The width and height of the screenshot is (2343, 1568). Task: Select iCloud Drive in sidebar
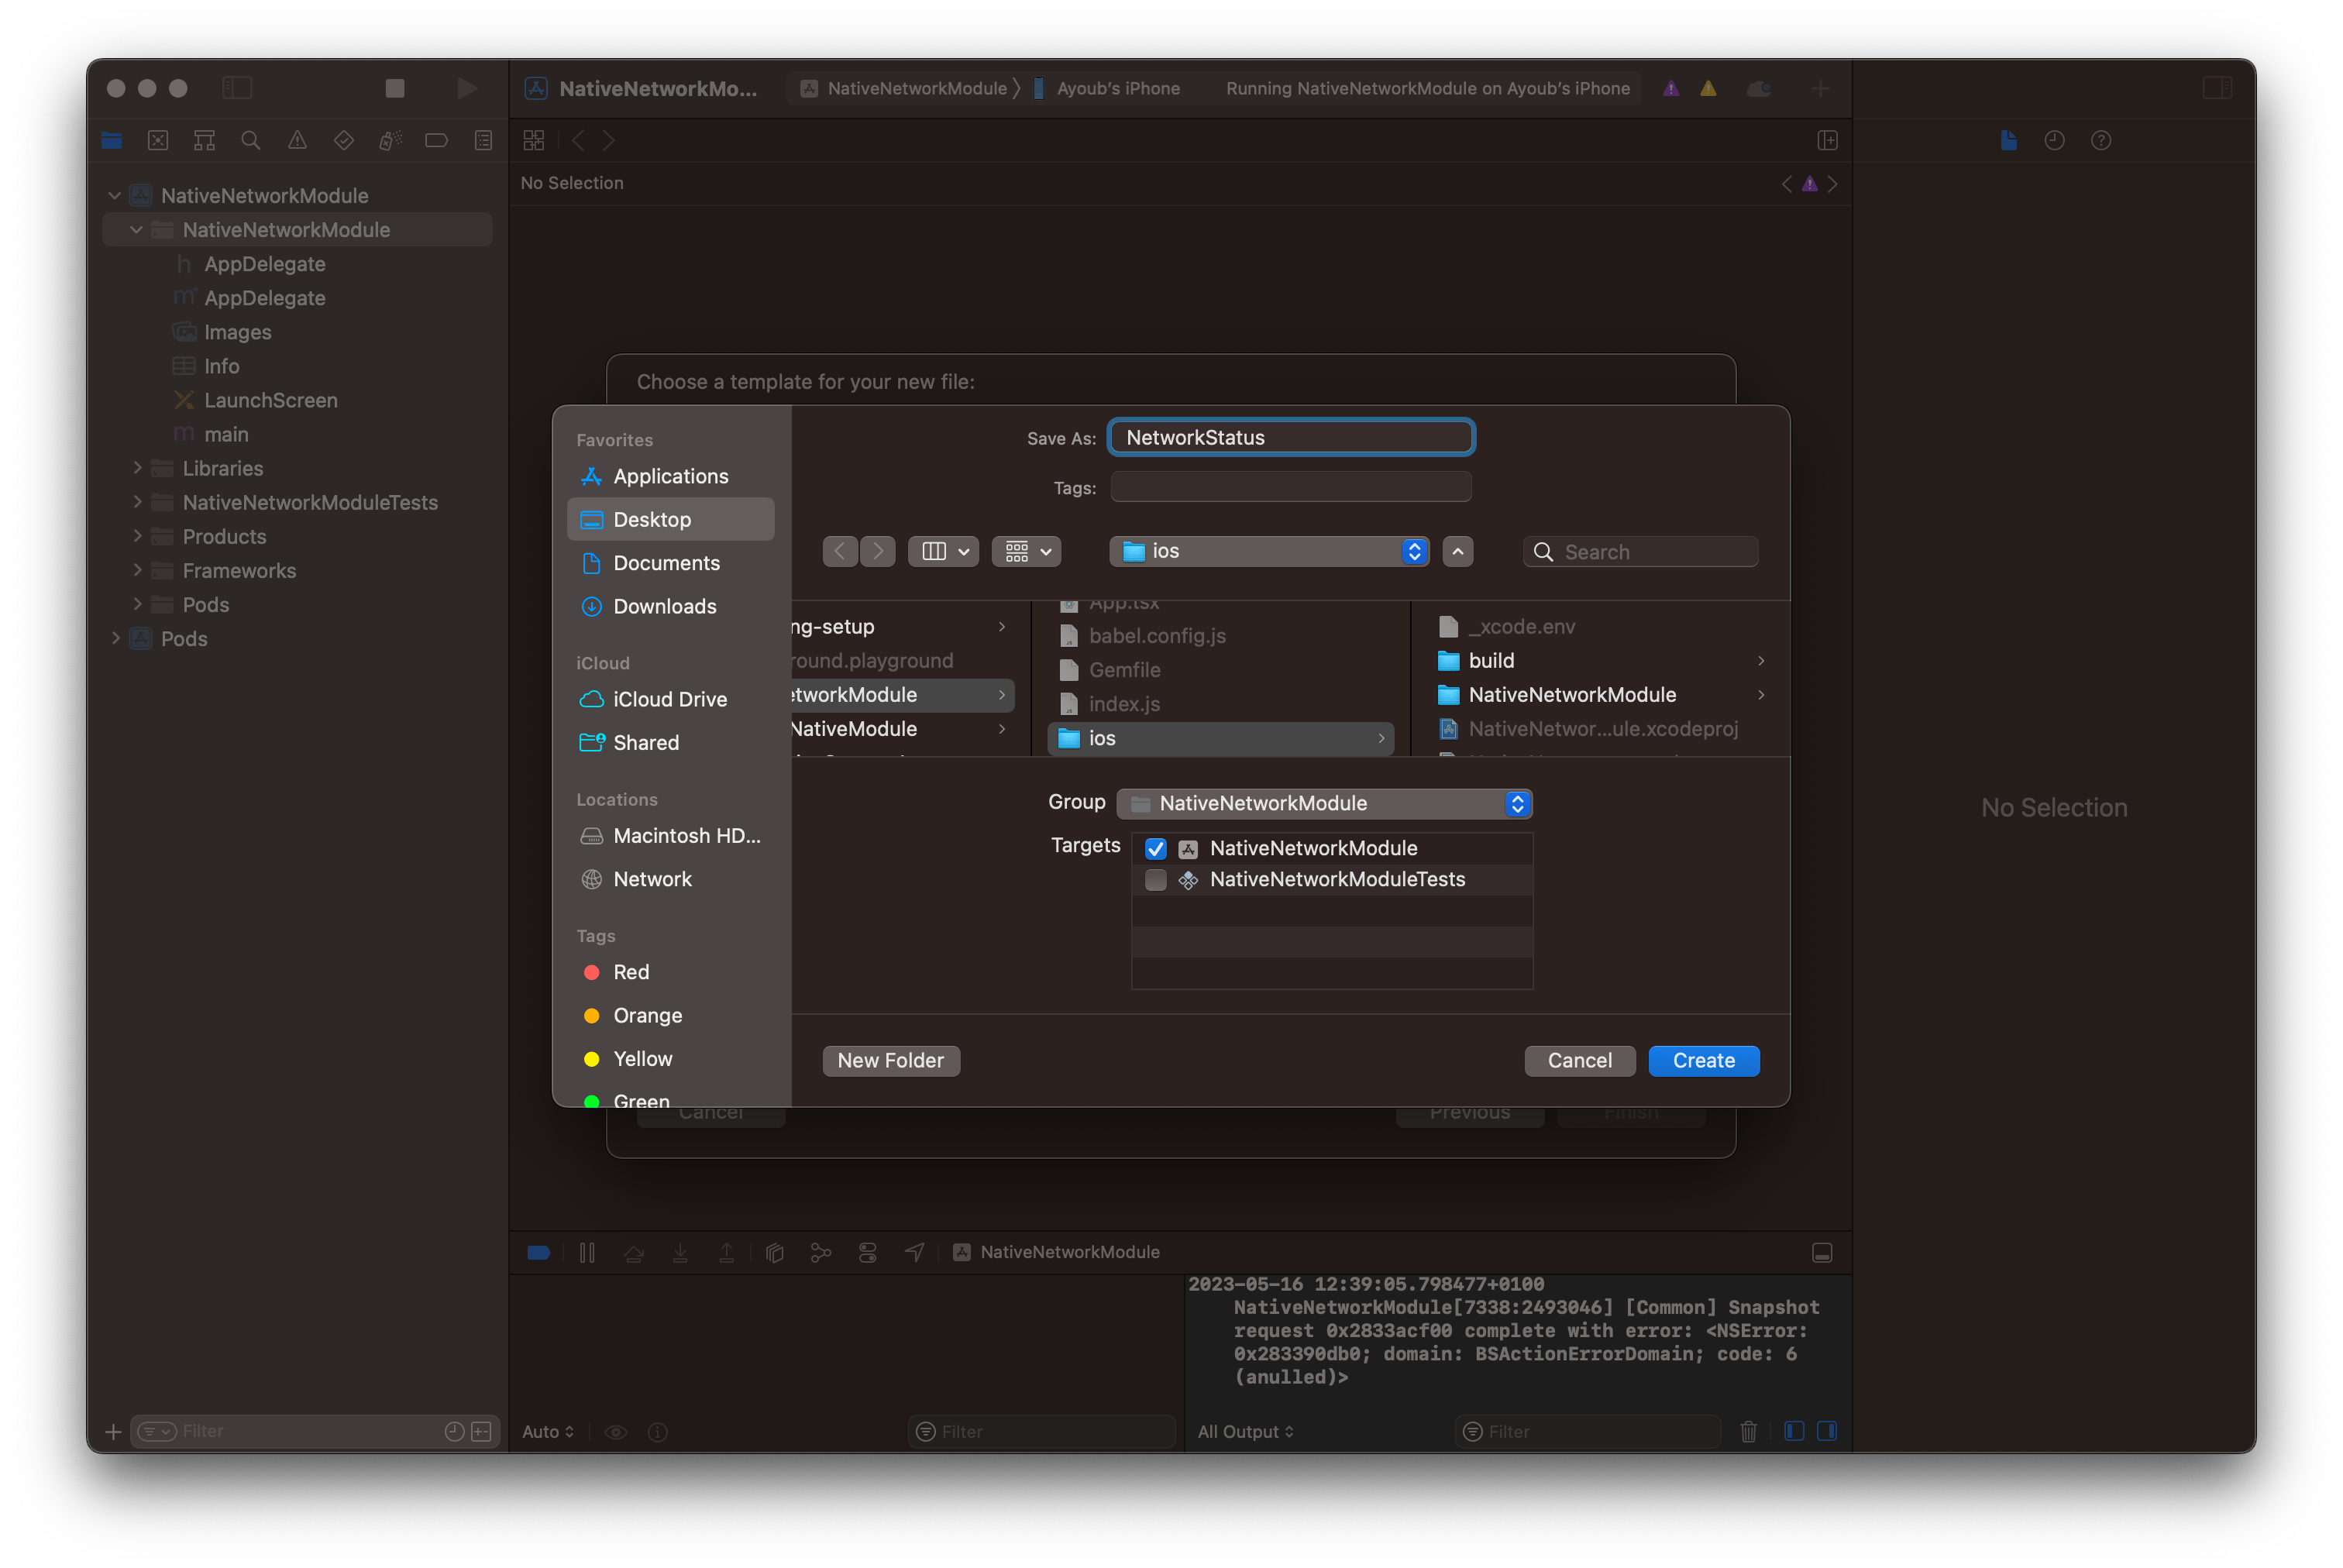(670, 699)
